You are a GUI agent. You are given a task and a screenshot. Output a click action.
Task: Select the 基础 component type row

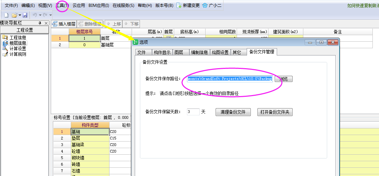pos(90,132)
